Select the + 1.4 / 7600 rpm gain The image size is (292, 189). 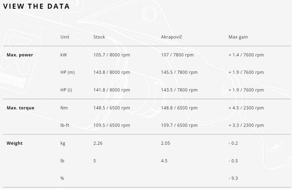(246, 55)
